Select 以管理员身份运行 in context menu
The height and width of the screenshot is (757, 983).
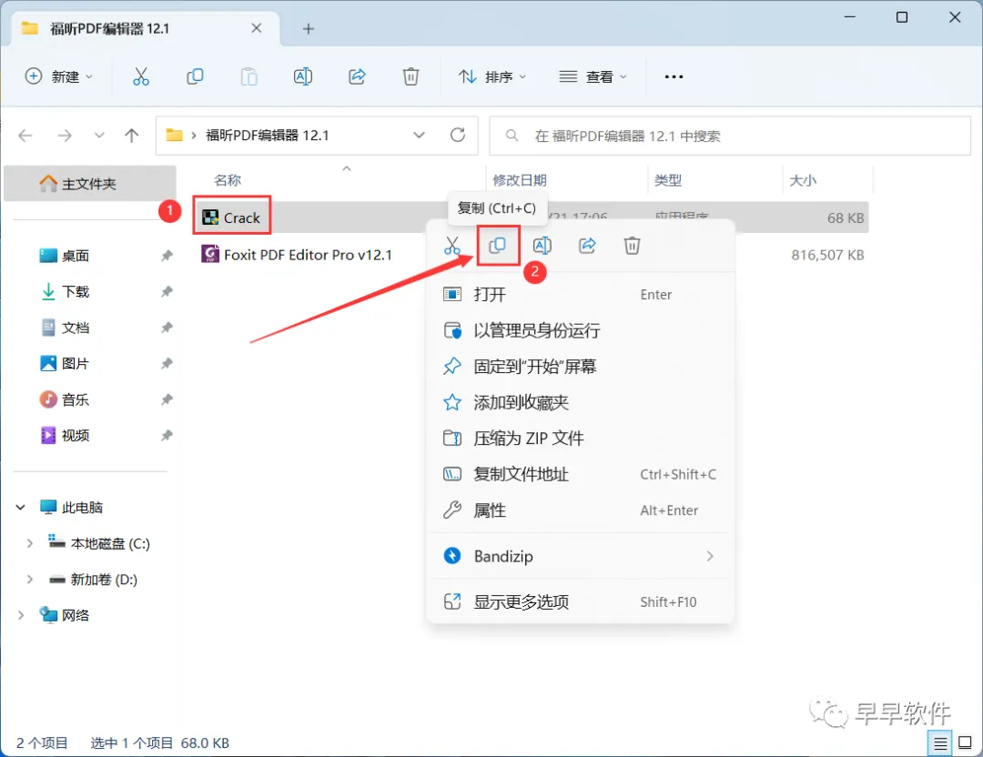tap(580, 330)
